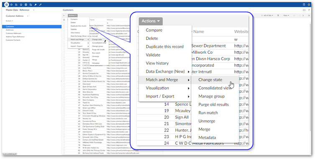Tick the selection circle for Harris Corporation row
Image resolution: width=315 pixels, height=159 pixels.
64,90
